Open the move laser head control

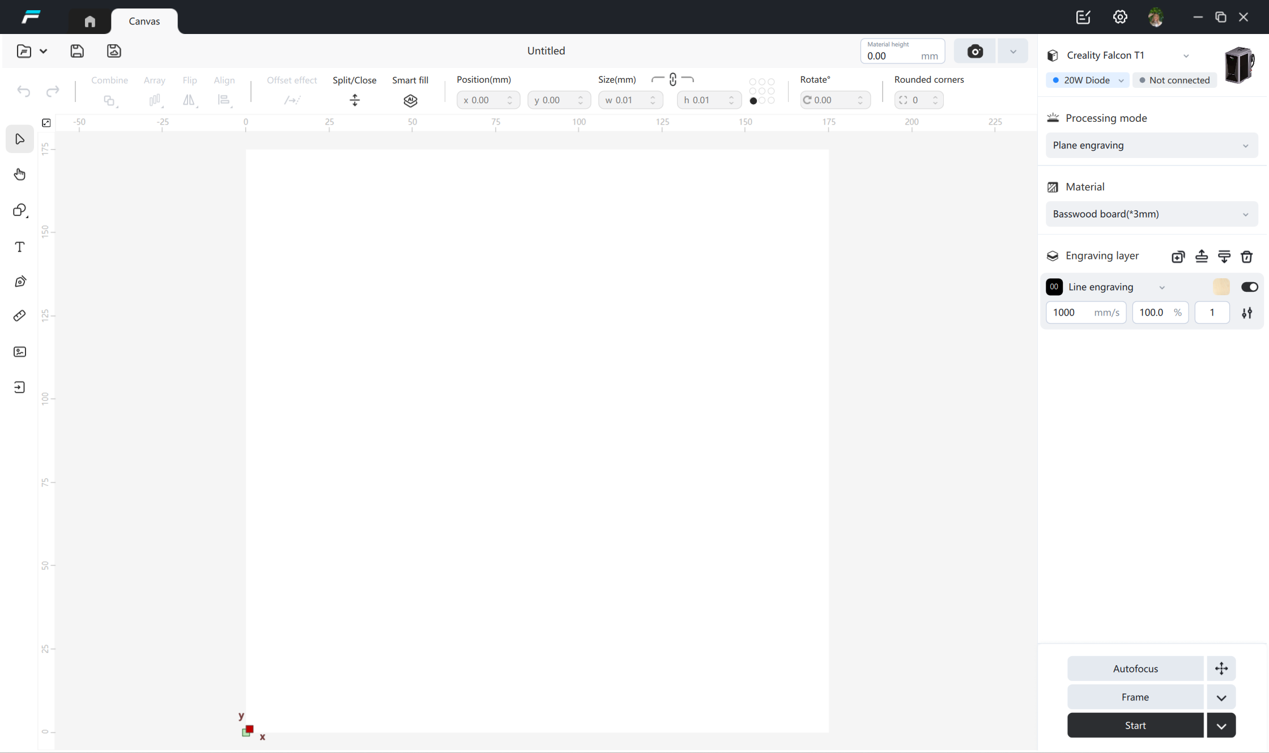point(1221,669)
